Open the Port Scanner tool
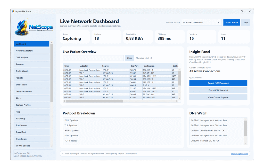Viewport: 264px width, 166px height. click(31, 125)
